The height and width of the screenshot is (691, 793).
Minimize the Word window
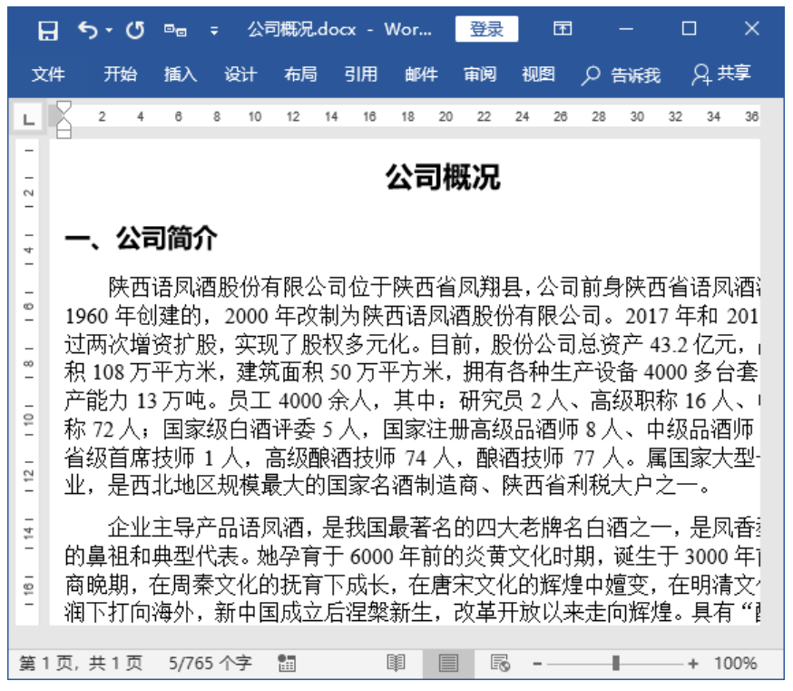point(626,29)
